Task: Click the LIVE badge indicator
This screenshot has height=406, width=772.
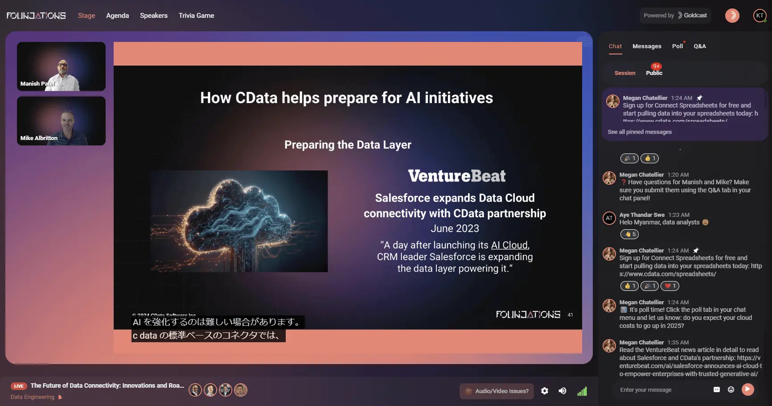Action: pyautogui.click(x=19, y=386)
